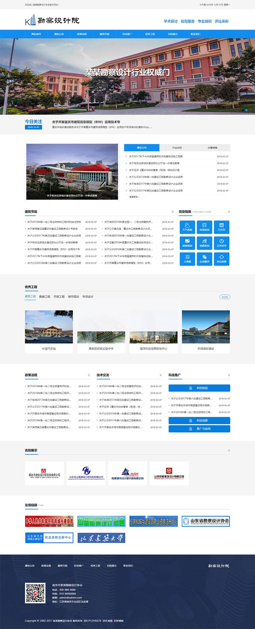Click the 织梦模板 footer link

click(x=119, y=621)
